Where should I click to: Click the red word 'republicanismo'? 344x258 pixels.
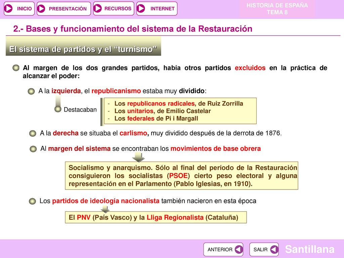point(116,91)
